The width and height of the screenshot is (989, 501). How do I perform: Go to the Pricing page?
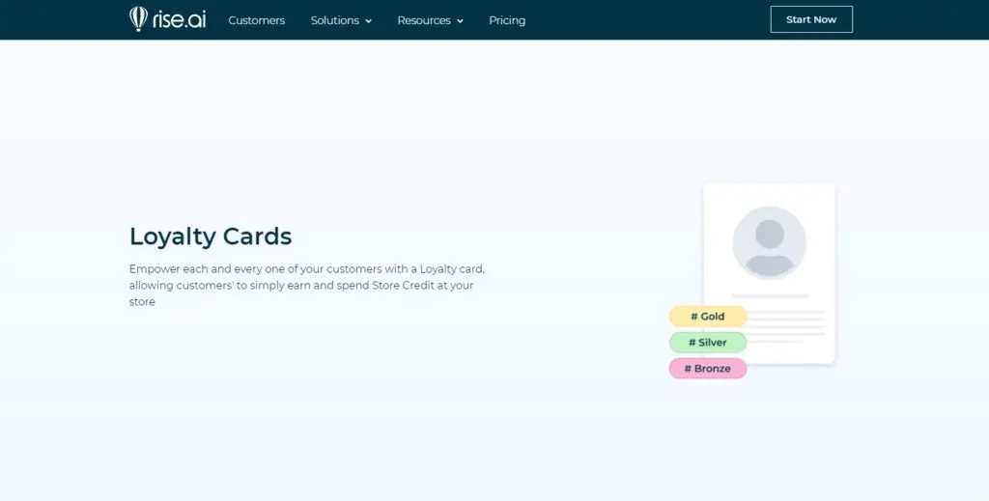(507, 20)
